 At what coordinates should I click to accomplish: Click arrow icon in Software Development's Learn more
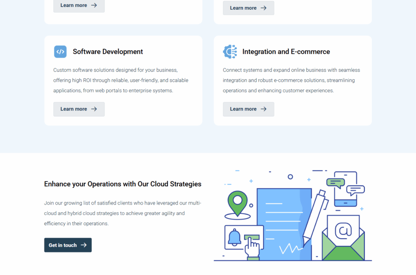(x=94, y=109)
